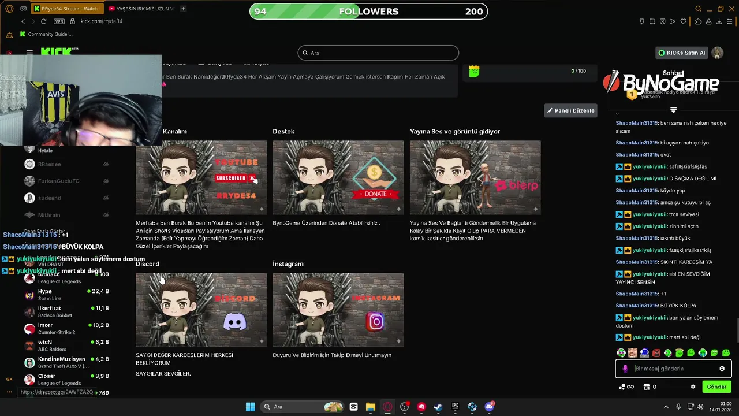This screenshot has width=739, height=416.
Task: Open Kick hamburger sidebar menu
Action: tap(29, 53)
